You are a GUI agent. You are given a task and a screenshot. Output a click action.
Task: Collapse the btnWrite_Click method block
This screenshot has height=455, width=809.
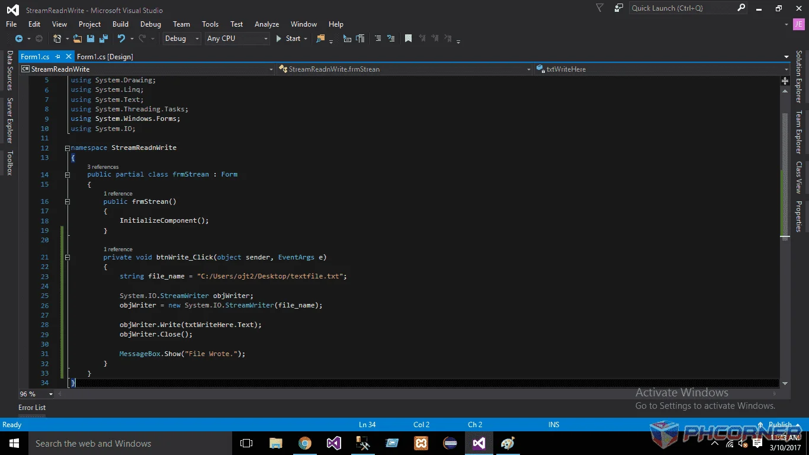click(67, 258)
